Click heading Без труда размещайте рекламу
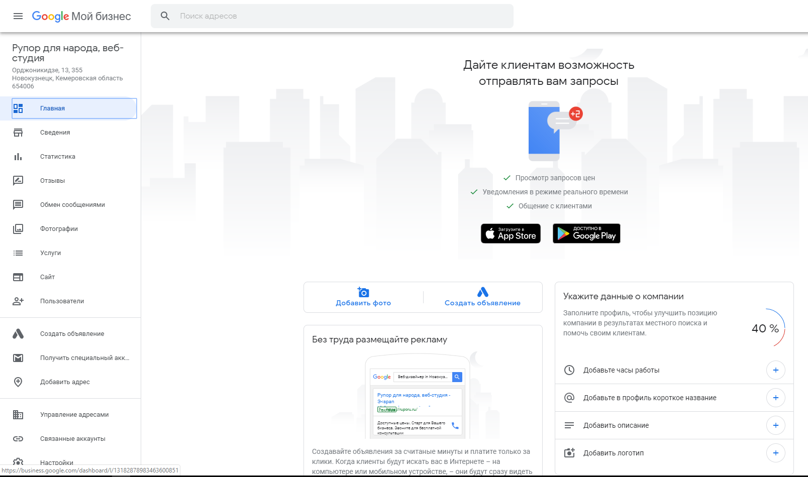The width and height of the screenshot is (808, 477). [379, 339]
